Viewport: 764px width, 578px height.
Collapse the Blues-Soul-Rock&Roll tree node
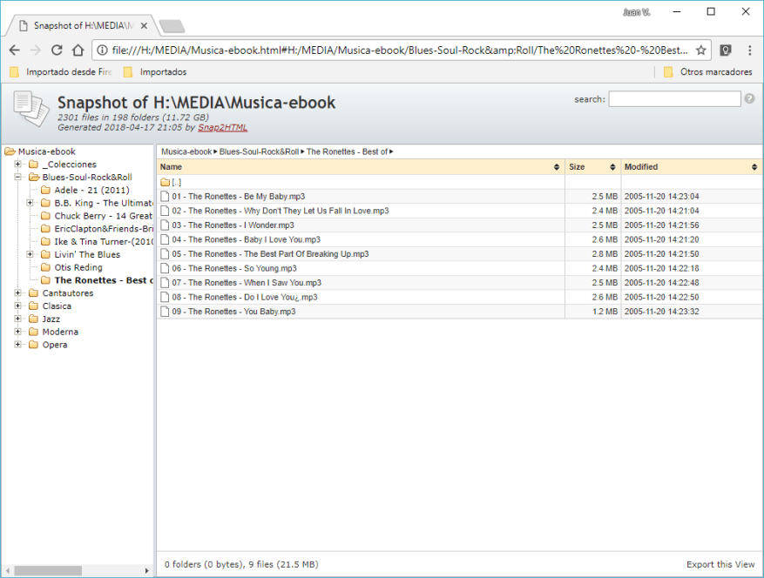coord(19,177)
